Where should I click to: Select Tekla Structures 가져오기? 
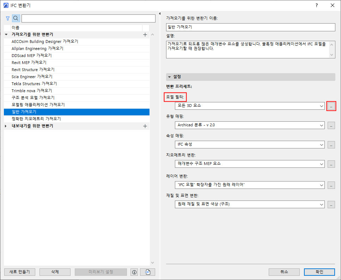77,84
